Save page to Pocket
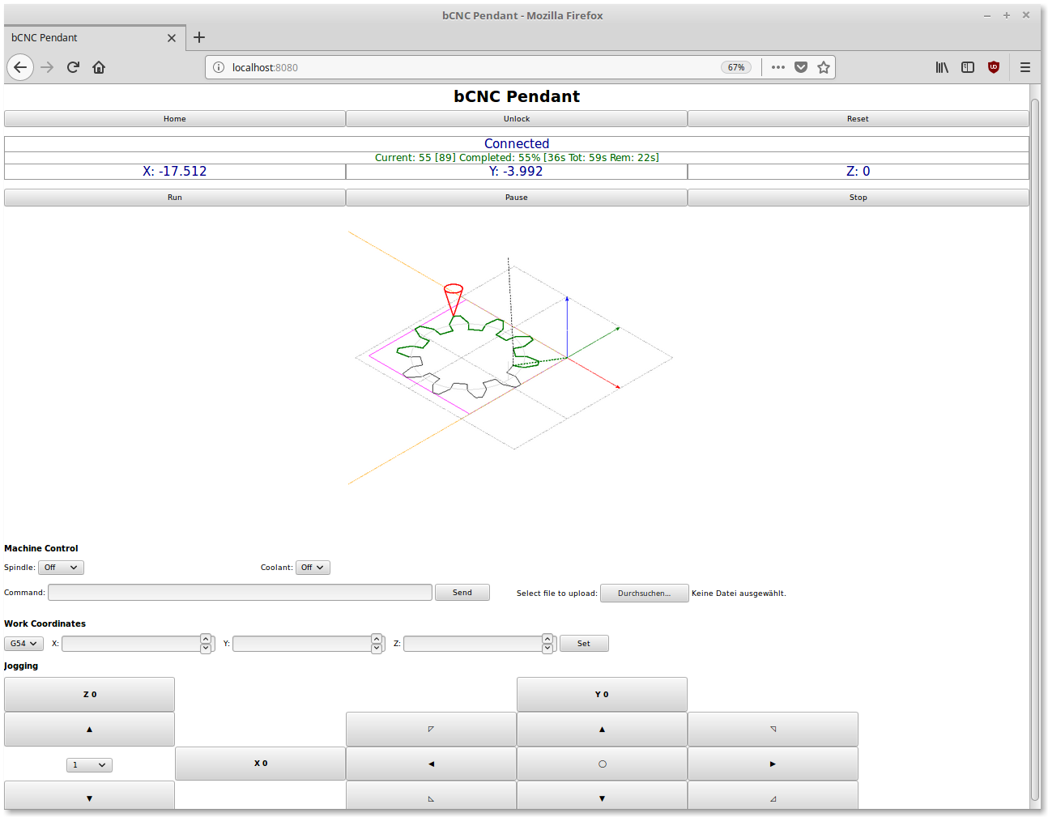 point(801,67)
